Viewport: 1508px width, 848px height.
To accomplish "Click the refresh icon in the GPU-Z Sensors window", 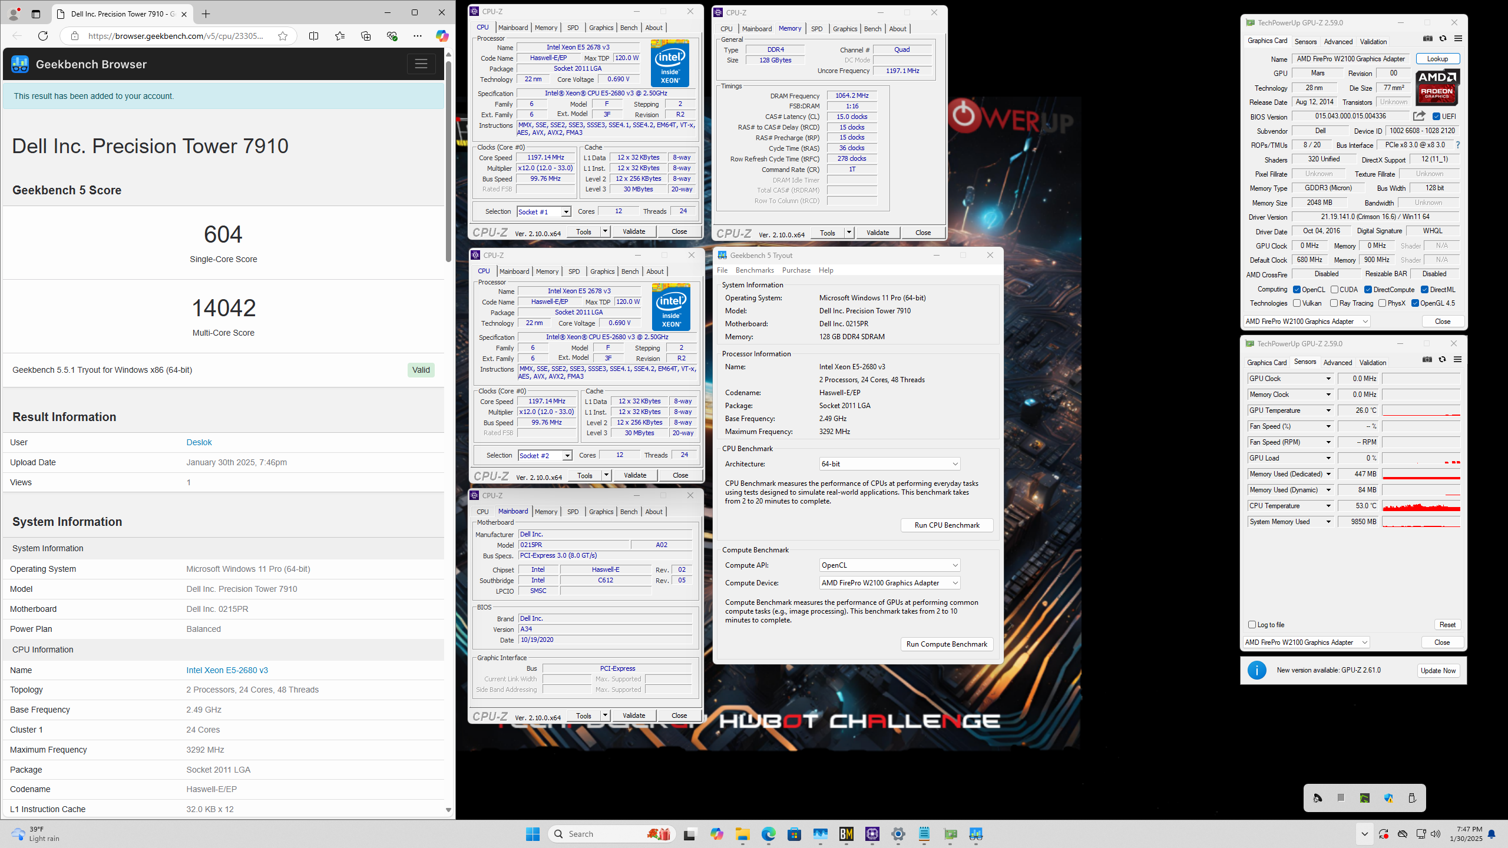I will pyautogui.click(x=1442, y=360).
